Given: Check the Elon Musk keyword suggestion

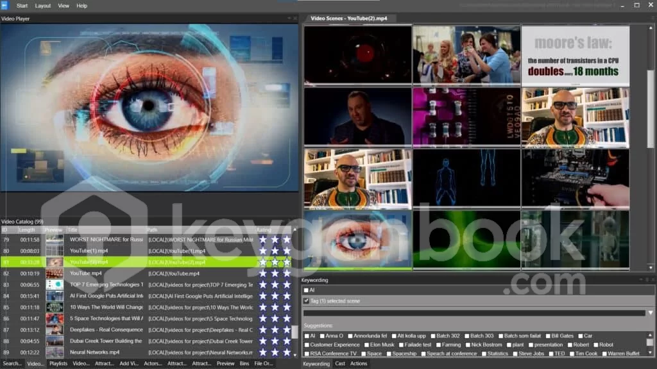Looking at the screenshot, I should point(365,345).
